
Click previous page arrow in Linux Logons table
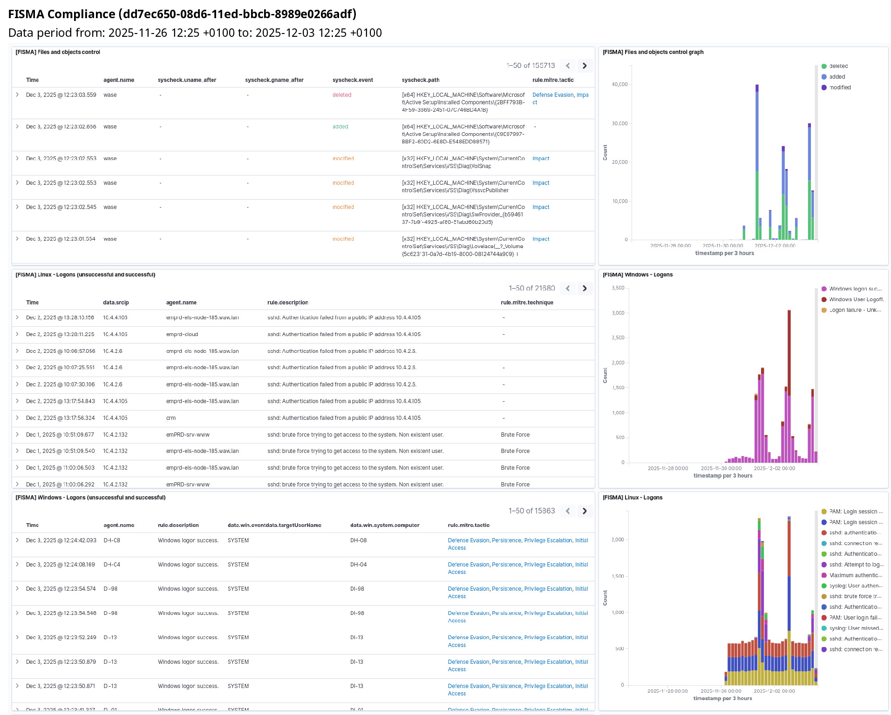click(568, 288)
